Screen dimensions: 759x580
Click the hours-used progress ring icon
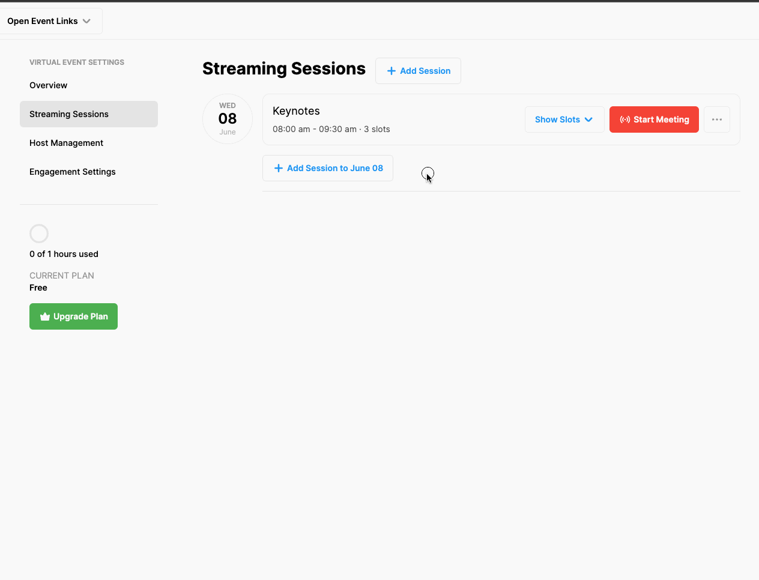(38, 233)
